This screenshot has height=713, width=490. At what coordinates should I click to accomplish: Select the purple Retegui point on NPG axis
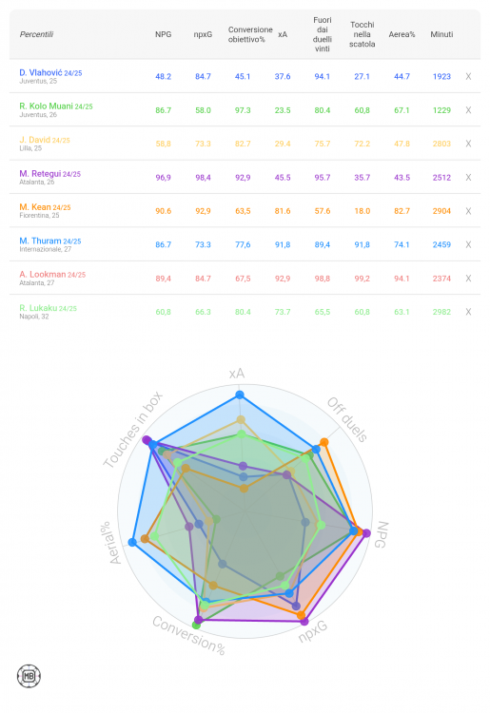[x=366, y=533]
